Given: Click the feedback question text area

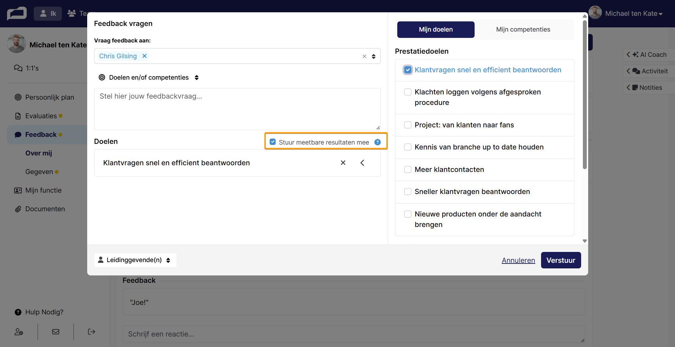Looking at the screenshot, I should [237, 109].
